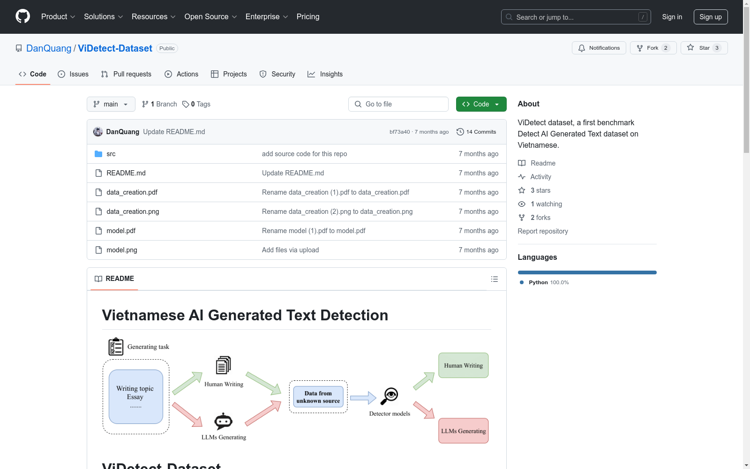Click the commit history clock icon
The width and height of the screenshot is (750, 469).
point(460,132)
